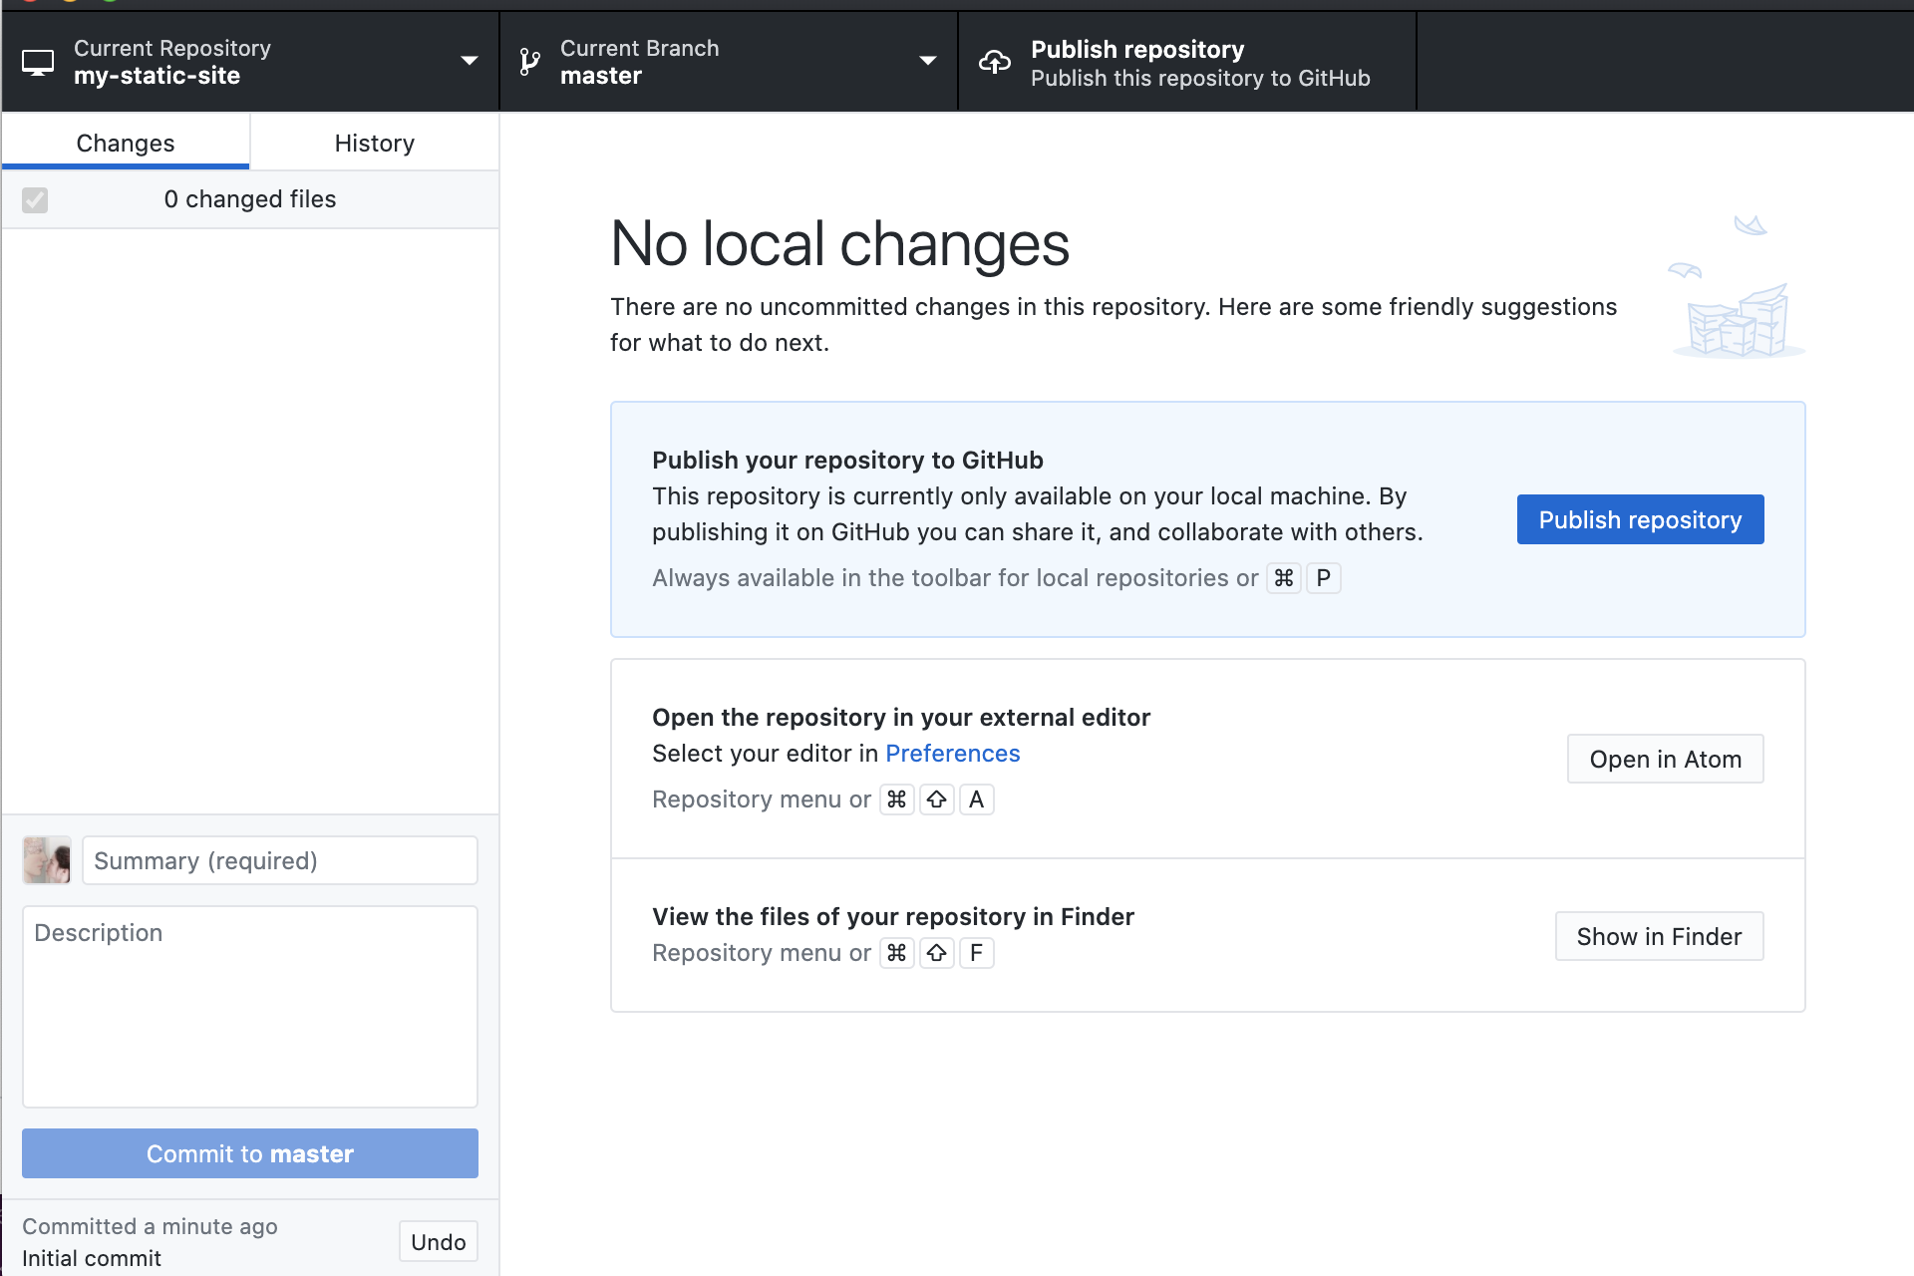
Task: Open the Preferences link
Action: (x=952, y=754)
